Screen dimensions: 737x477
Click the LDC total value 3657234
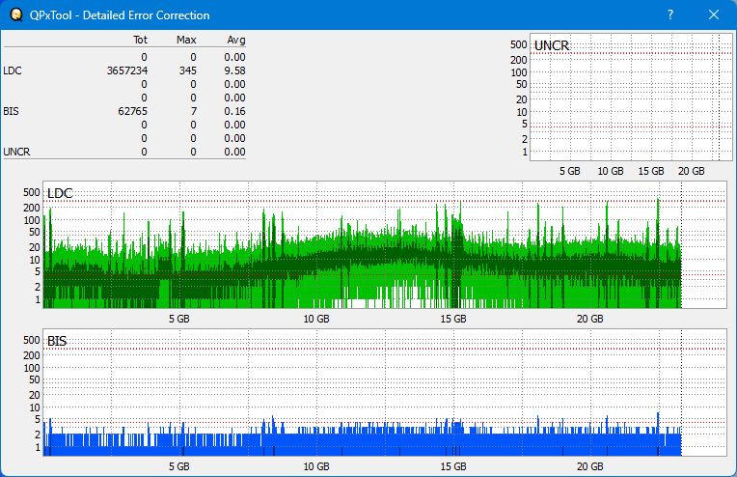coord(127,70)
